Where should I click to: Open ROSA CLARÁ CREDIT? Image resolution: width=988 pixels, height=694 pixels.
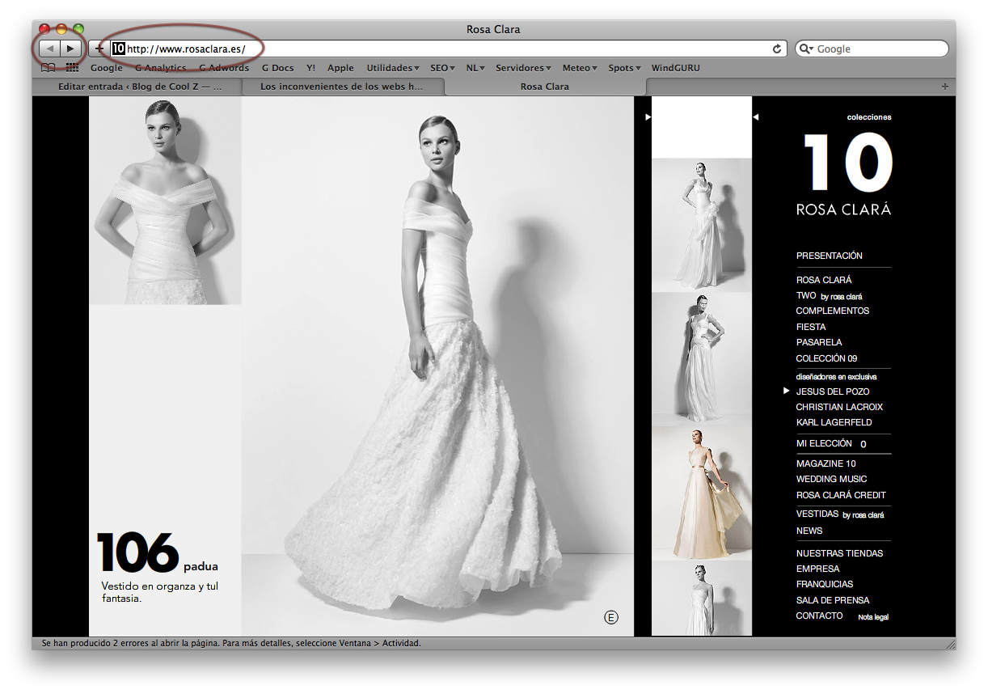tap(841, 495)
